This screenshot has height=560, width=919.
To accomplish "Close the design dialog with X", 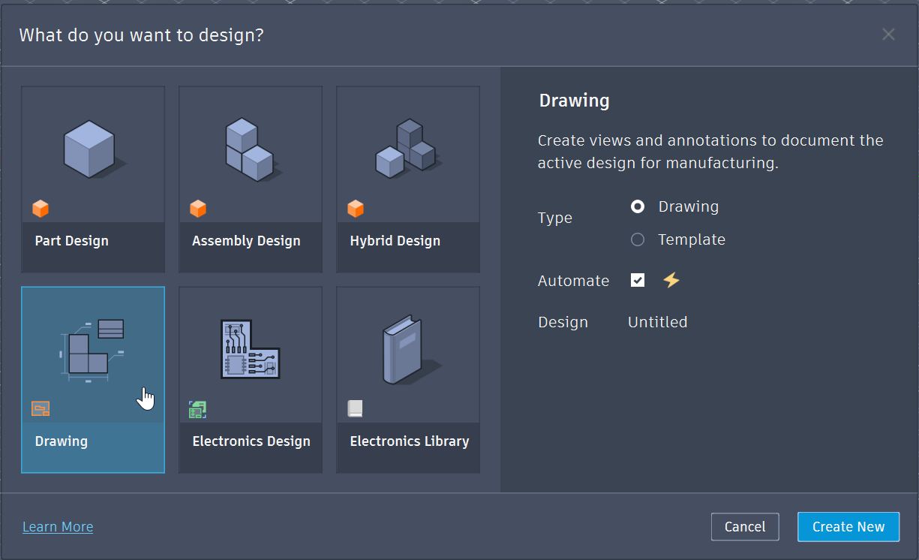I will [x=888, y=35].
